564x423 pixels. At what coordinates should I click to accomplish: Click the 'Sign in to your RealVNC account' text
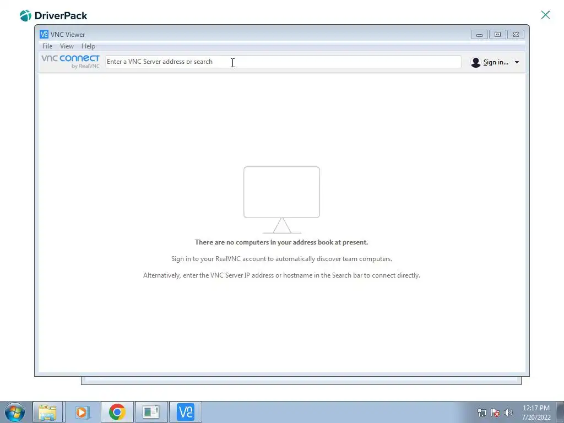tap(281, 259)
